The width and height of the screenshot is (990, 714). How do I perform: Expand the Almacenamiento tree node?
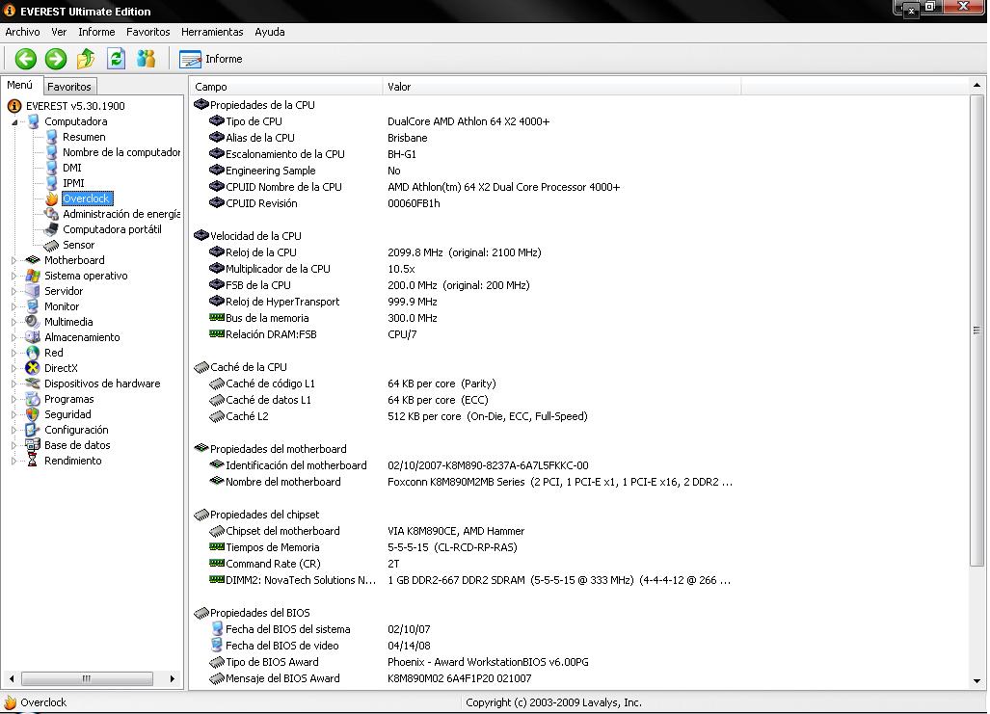pyautogui.click(x=14, y=337)
